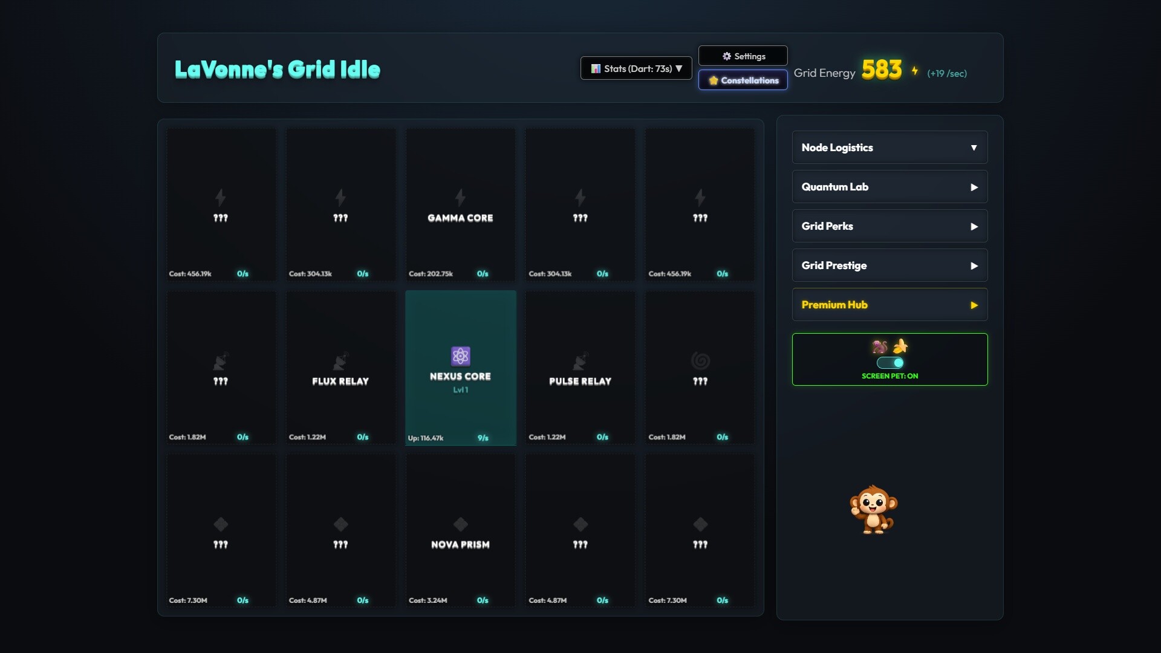Click the top-left locked node costing 456.19k
Viewport: 1161px width, 653px height.
[221, 204]
